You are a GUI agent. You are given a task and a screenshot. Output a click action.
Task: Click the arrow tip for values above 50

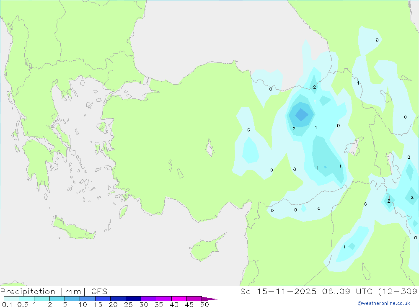pos(209,299)
